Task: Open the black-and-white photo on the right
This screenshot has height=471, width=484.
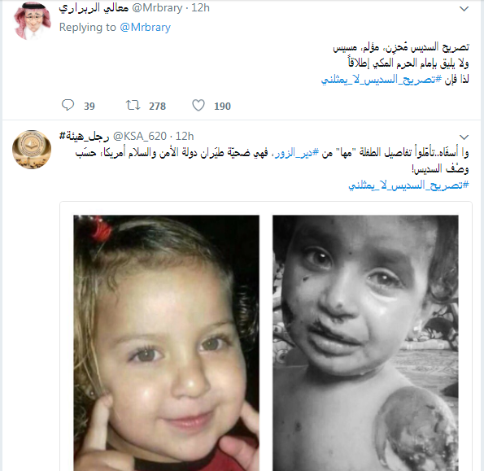Action: (x=365, y=342)
